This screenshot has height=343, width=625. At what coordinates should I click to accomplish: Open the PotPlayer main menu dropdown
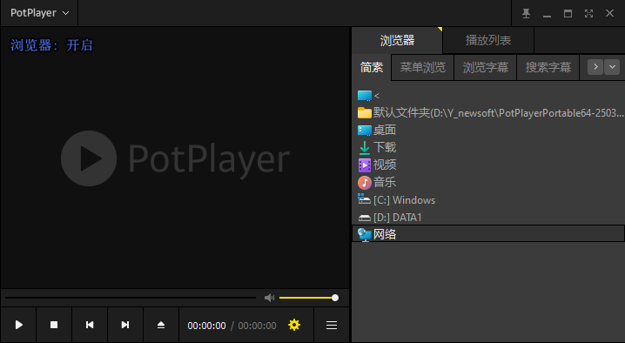pyautogui.click(x=39, y=13)
